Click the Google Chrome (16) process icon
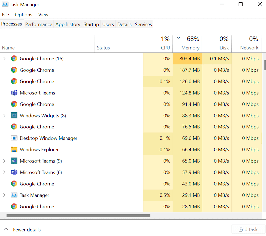Screen dimensions: 266x236 click(14, 59)
